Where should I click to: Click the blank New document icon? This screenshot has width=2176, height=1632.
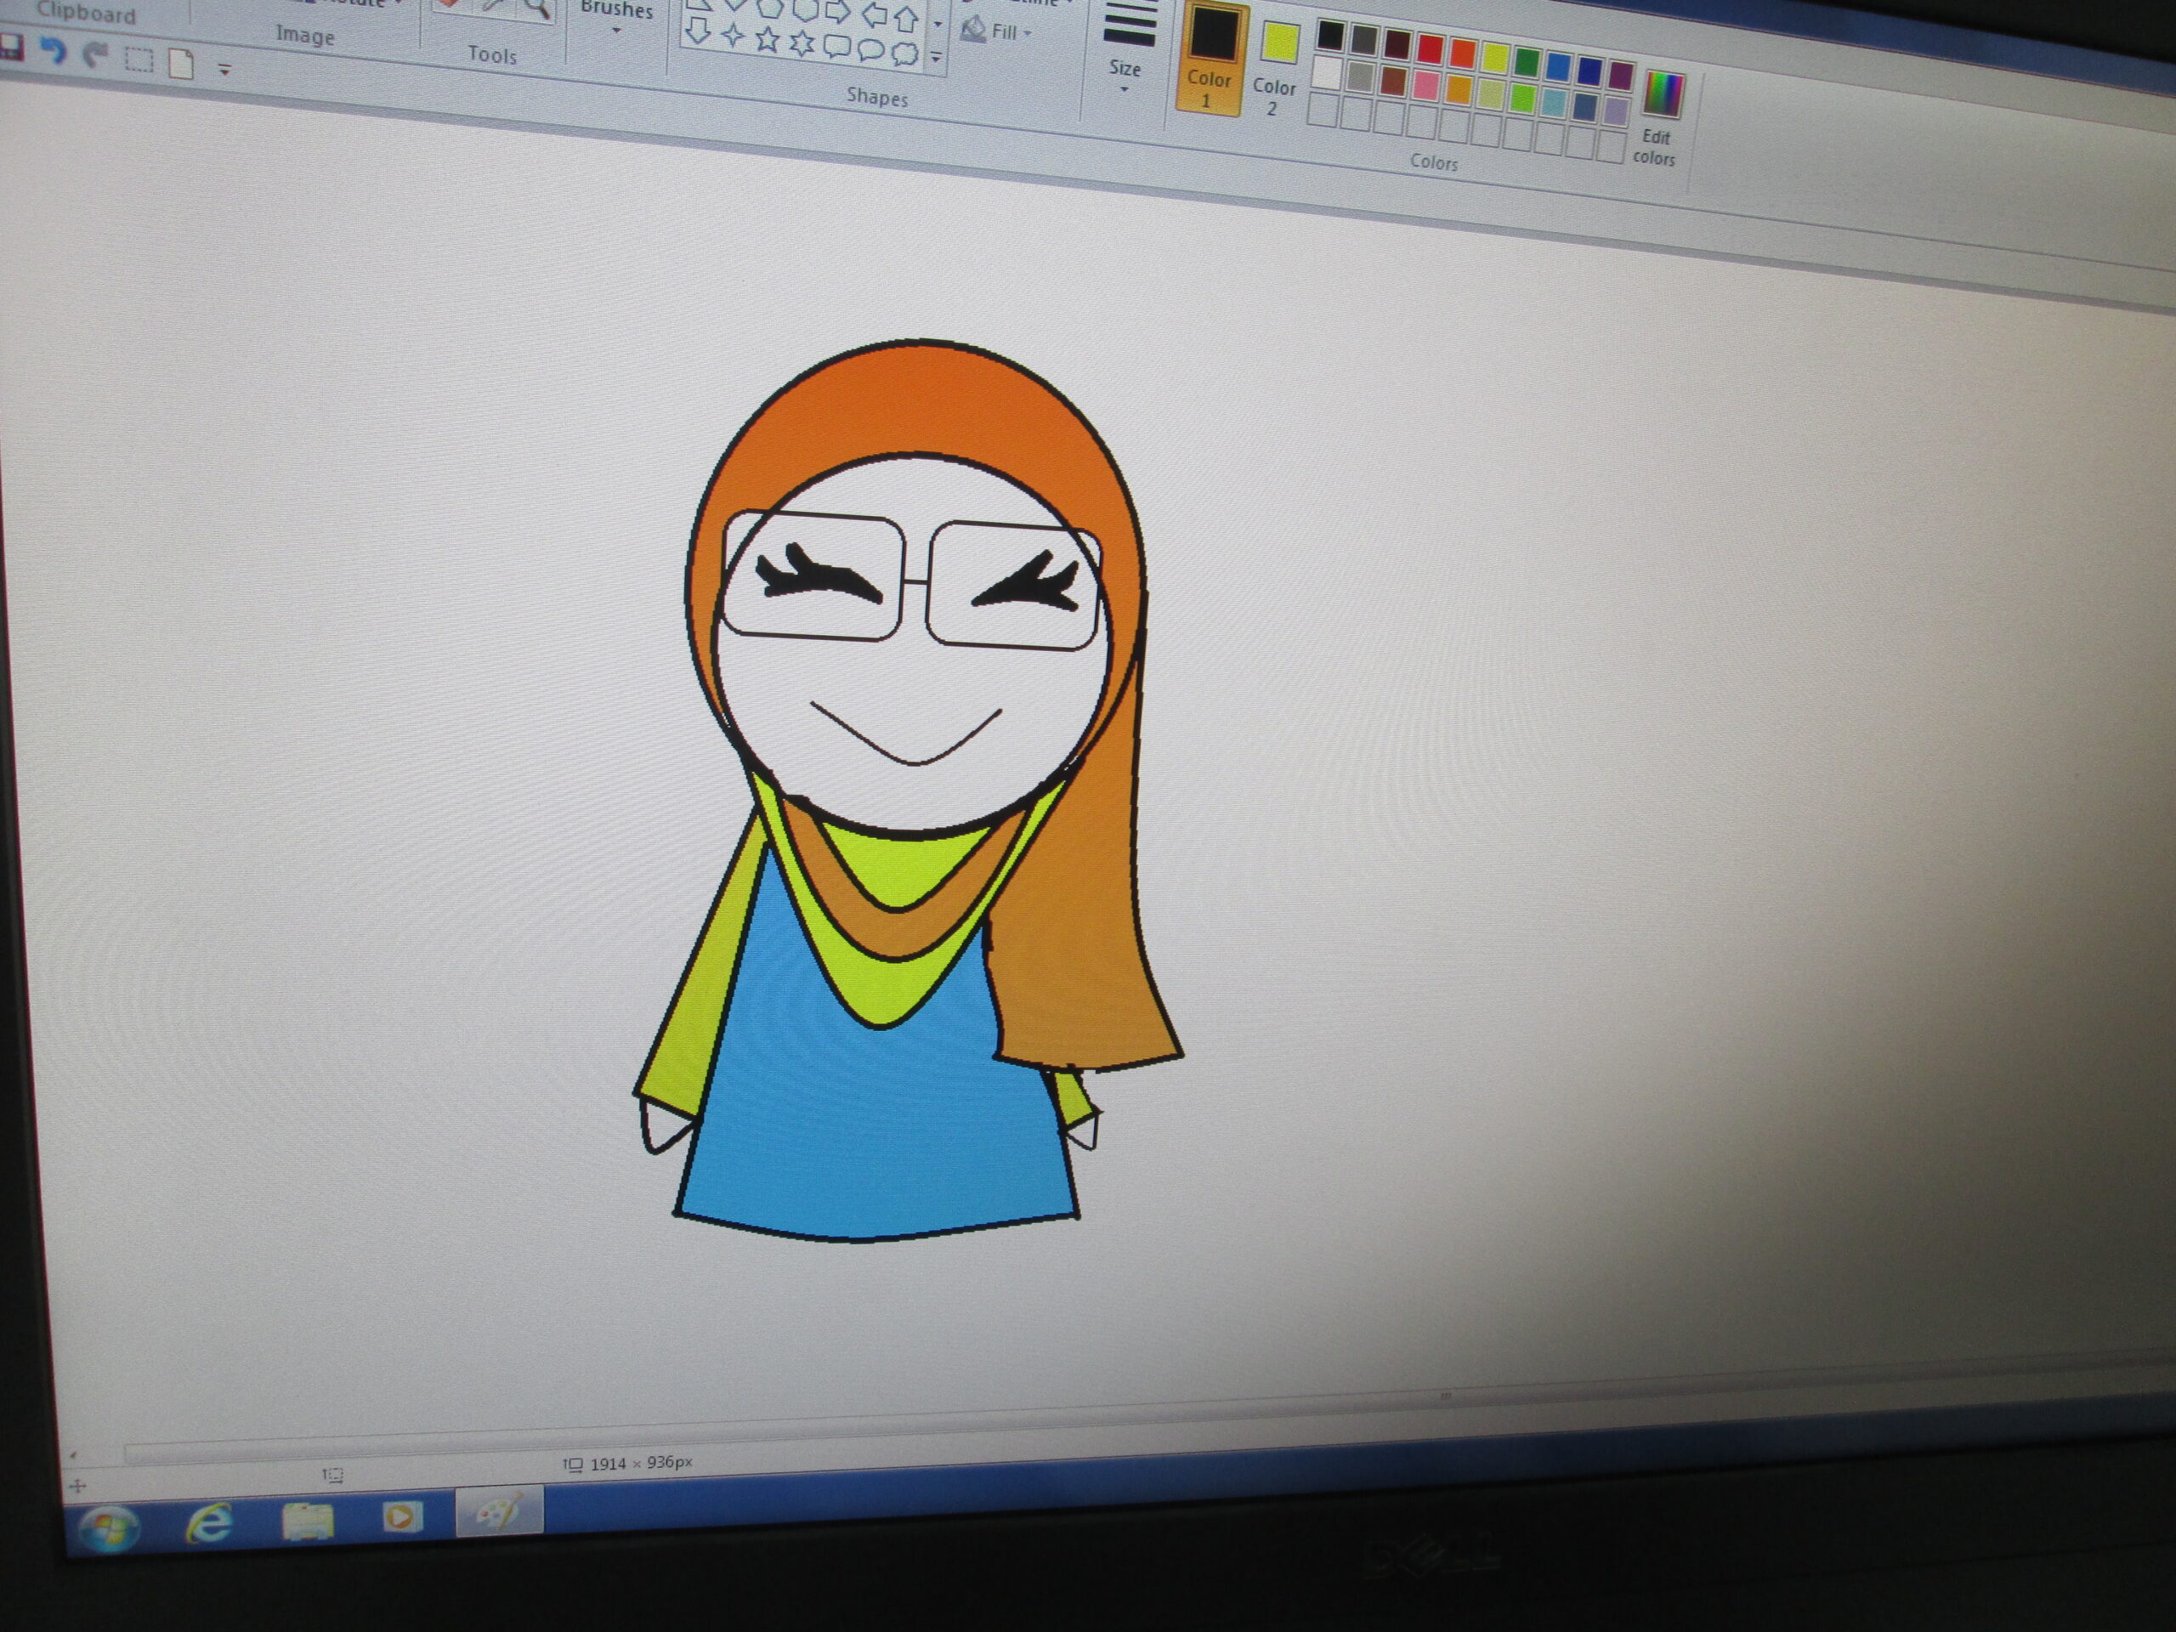181,64
